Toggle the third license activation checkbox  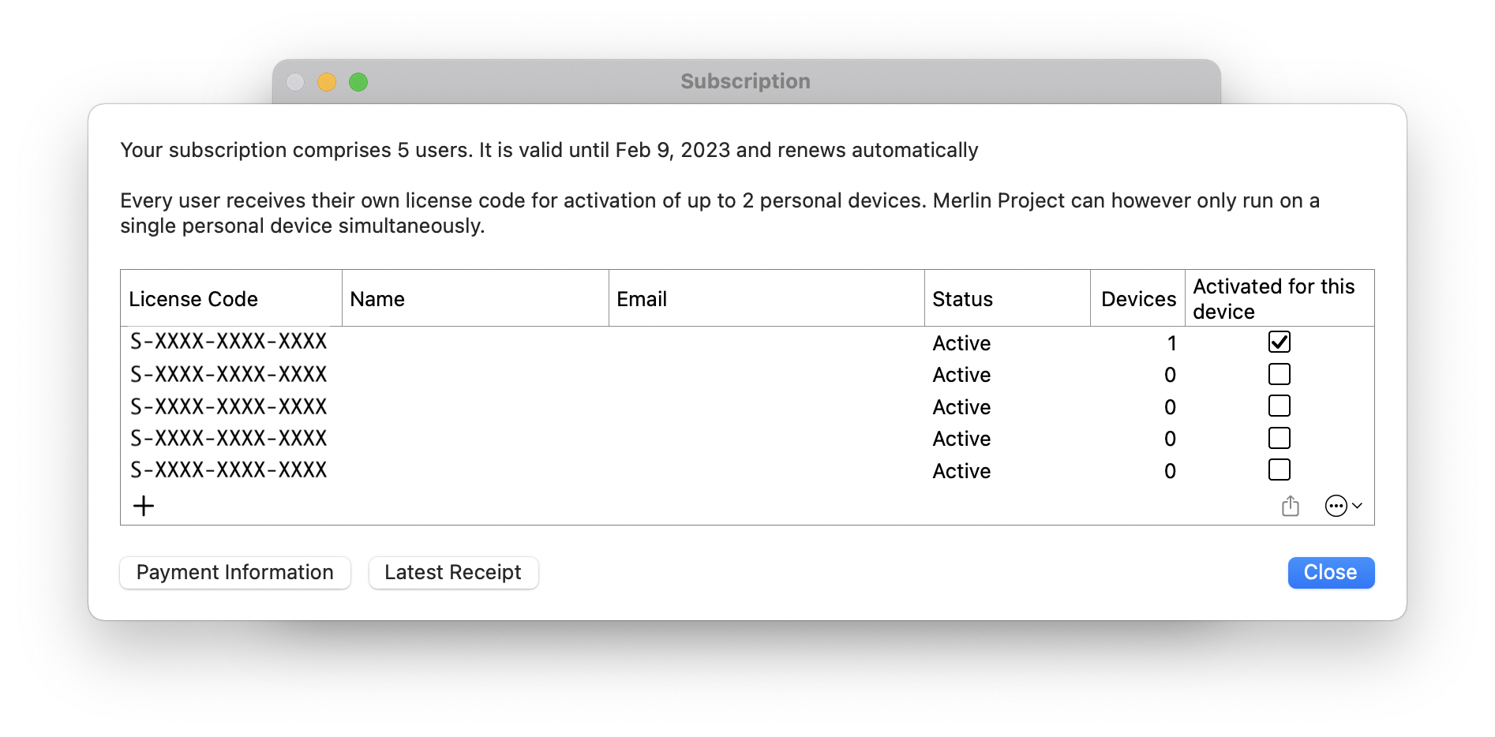click(1279, 406)
